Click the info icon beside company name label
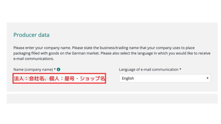The width and height of the screenshot is (221, 124). click(59, 69)
